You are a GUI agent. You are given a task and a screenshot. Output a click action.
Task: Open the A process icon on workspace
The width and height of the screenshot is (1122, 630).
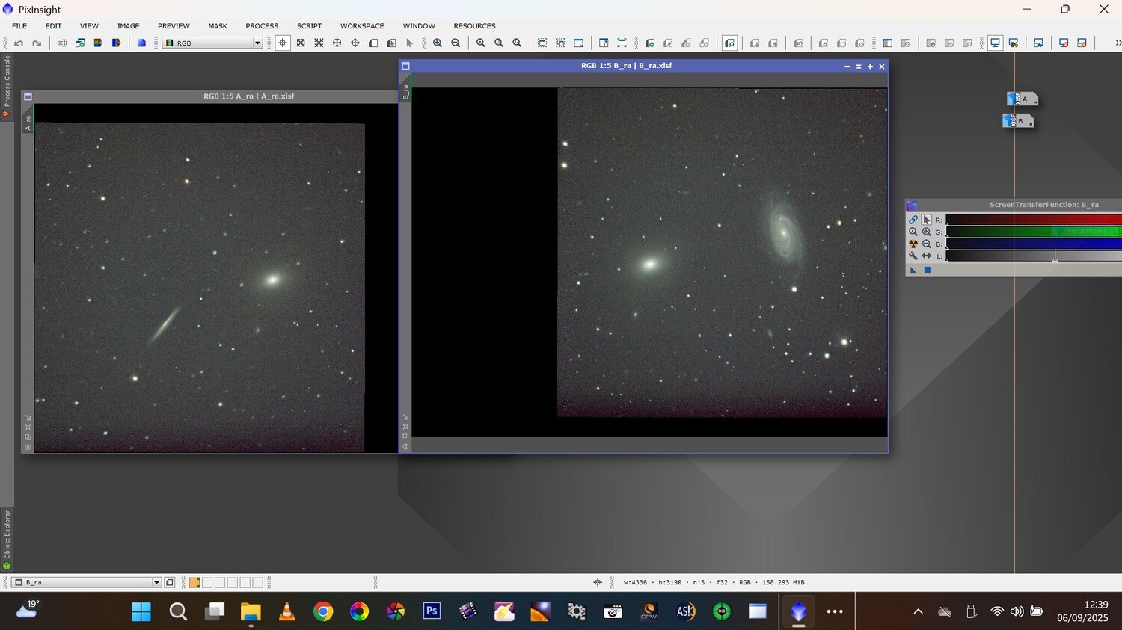[x=1023, y=99]
